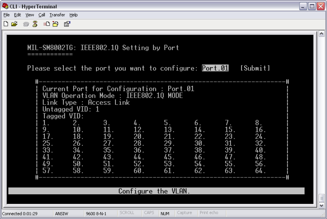
Task: Click the vertical scrollbar up arrow
Action: point(322,33)
